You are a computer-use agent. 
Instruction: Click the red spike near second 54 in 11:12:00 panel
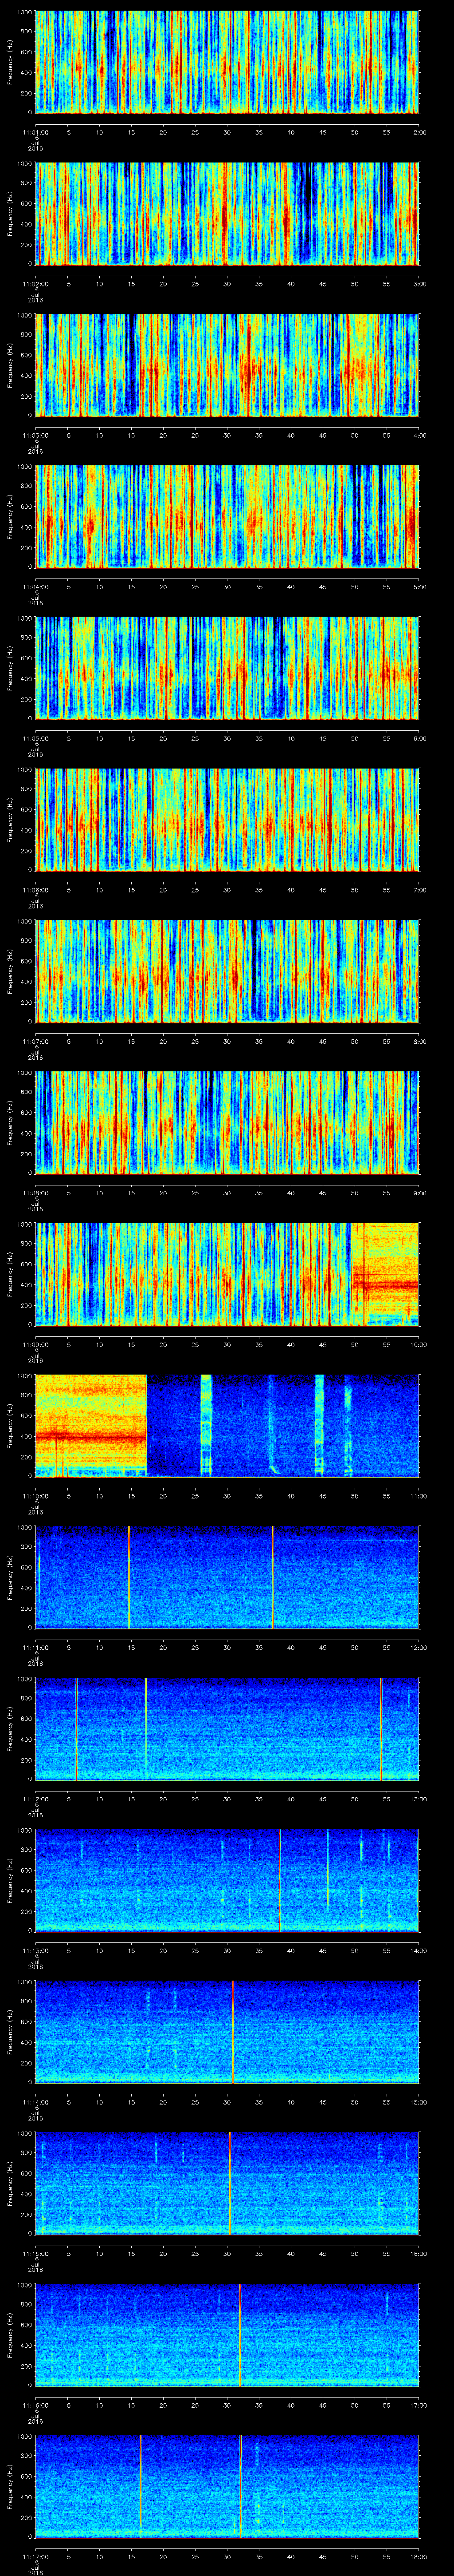tap(381, 1729)
